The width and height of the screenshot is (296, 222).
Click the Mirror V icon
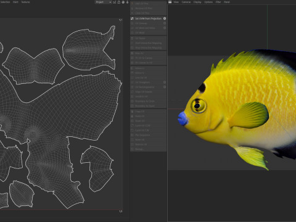click(132, 73)
